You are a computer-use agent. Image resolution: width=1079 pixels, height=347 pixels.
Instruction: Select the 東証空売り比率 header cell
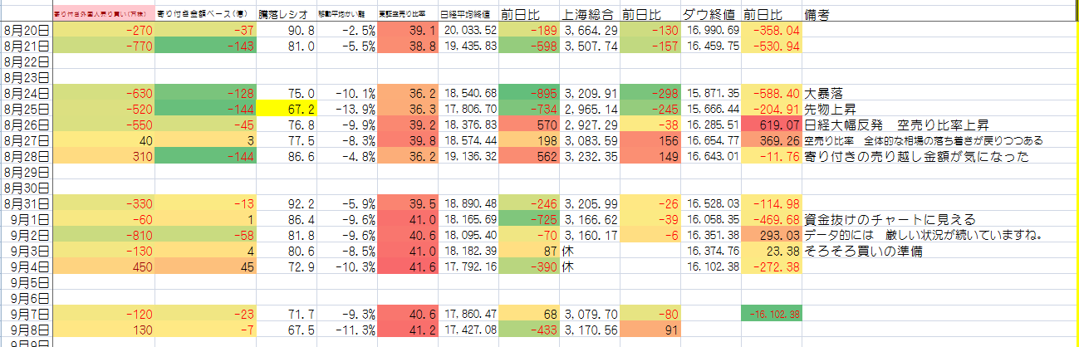click(407, 14)
